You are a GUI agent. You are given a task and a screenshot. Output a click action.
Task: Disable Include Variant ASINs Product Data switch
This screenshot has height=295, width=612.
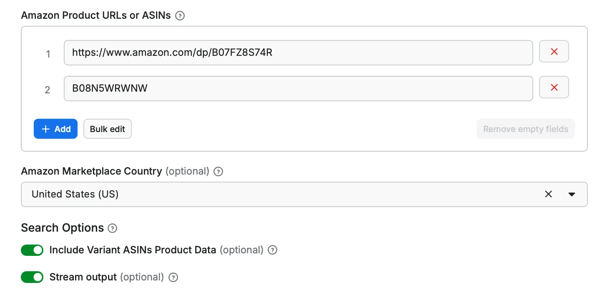tap(32, 250)
